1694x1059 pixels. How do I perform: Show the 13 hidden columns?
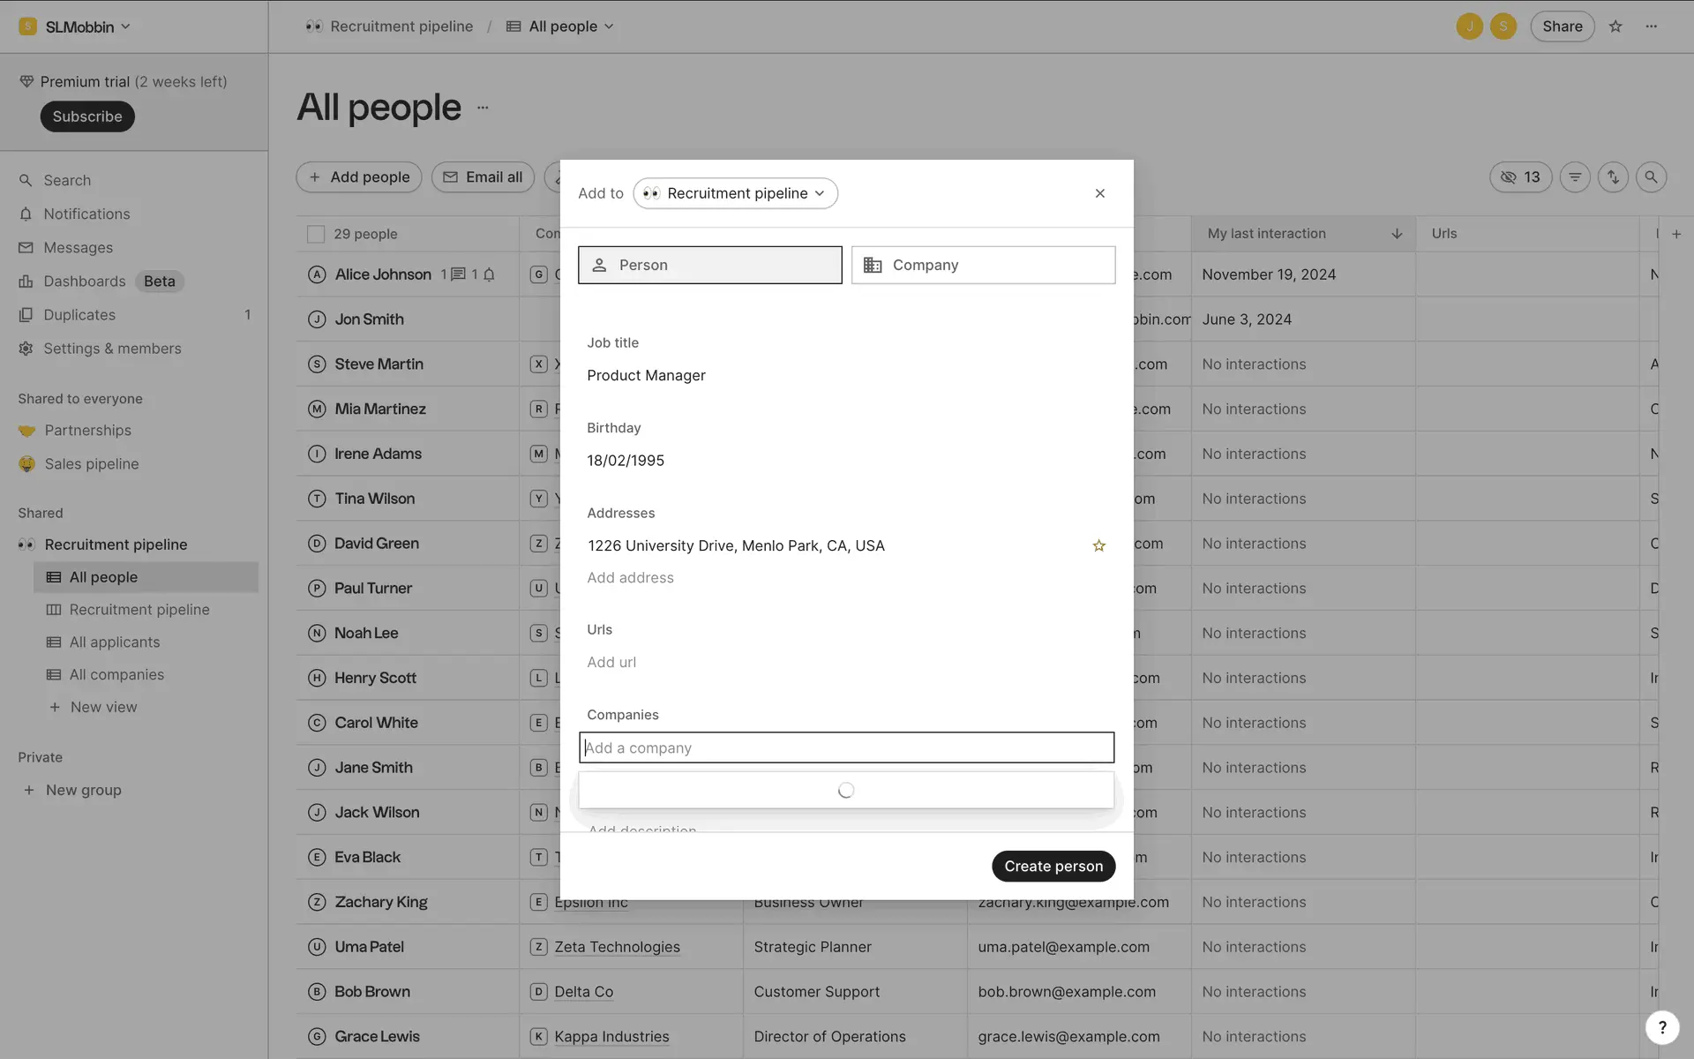click(1520, 177)
